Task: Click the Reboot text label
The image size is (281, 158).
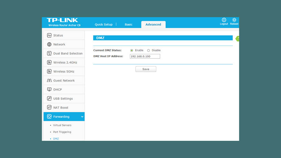Action: [234, 24]
